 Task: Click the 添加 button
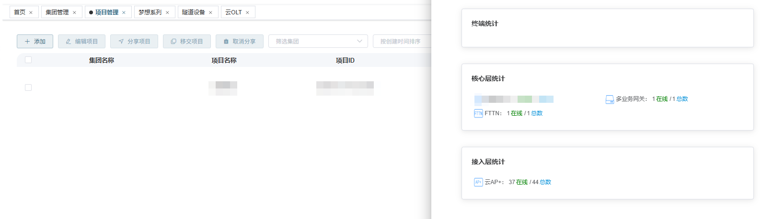click(x=35, y=41)
